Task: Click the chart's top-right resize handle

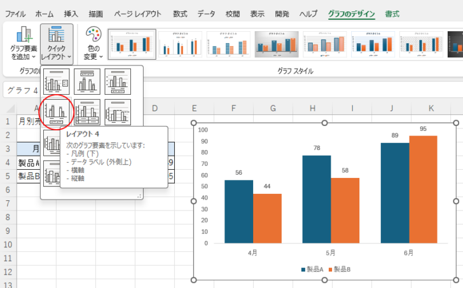Action: 456,123
